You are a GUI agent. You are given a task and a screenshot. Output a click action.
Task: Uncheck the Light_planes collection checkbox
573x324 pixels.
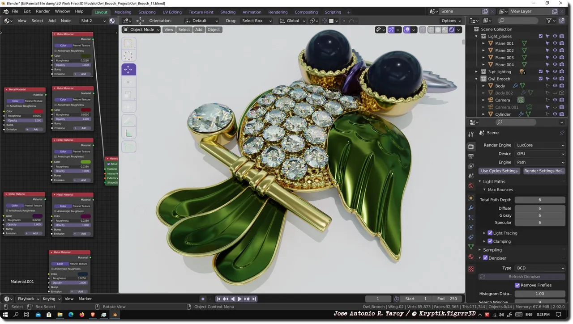point(540,36)
